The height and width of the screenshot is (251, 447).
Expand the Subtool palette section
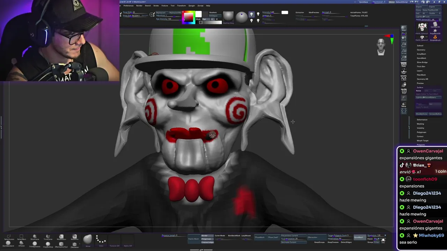(x=420, y=46)
